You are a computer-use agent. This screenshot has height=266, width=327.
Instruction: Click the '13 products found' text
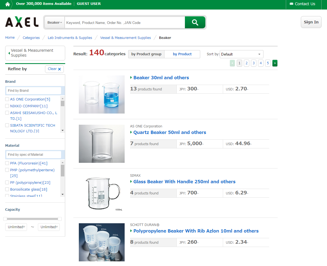pos(146,89)
